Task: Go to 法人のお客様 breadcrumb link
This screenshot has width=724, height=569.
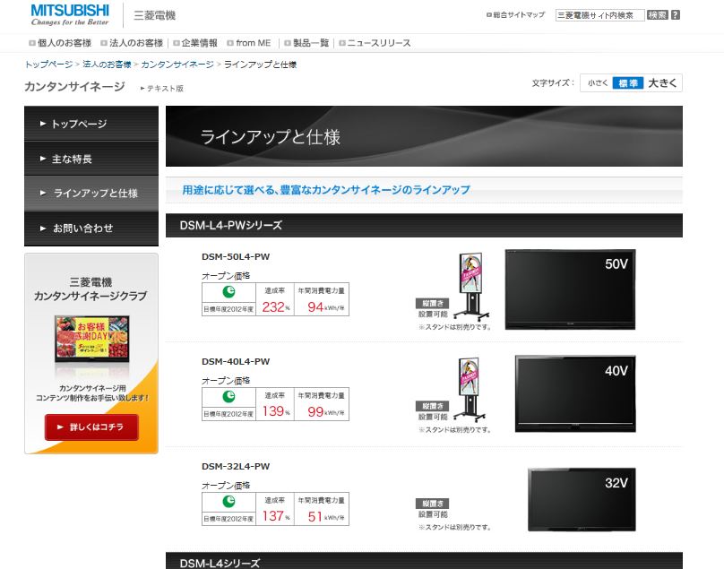Action: [107, 65]
